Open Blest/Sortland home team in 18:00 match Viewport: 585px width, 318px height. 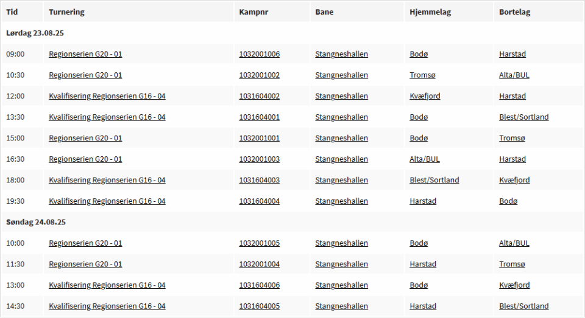[434, 180]
